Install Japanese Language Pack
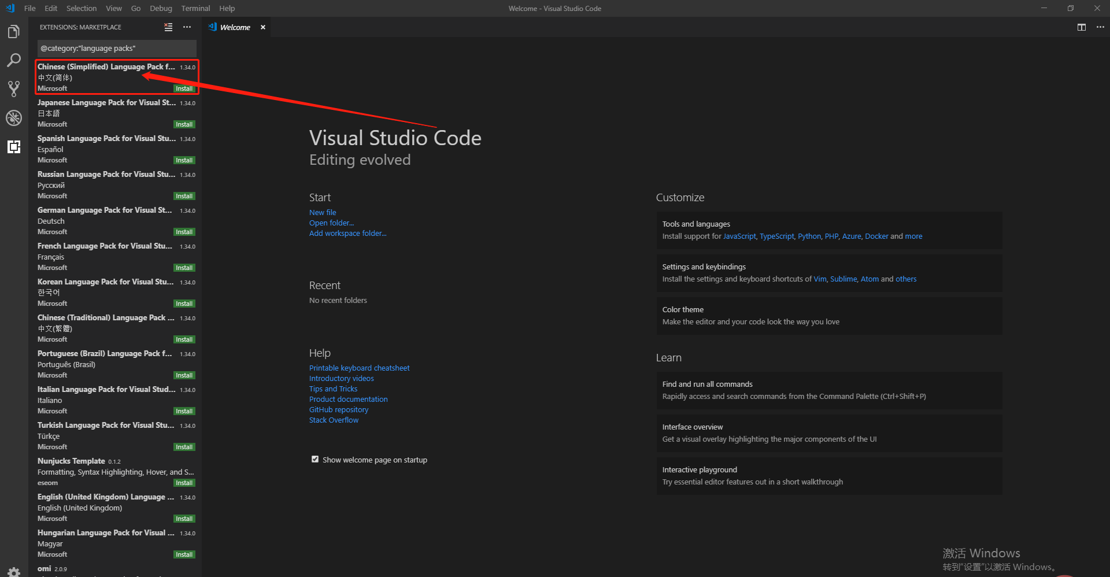This screenshot has width=1110, height=577. point(184,124)
